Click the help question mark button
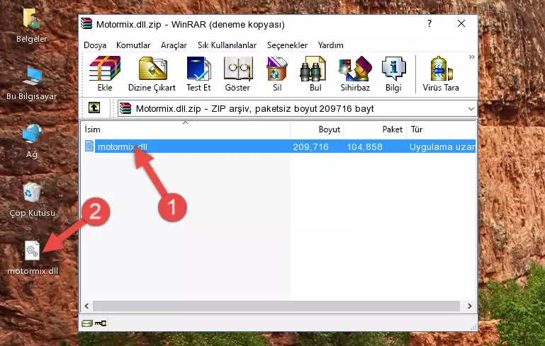The width and height of the screenshot is (545, 346). coord(429,23)
